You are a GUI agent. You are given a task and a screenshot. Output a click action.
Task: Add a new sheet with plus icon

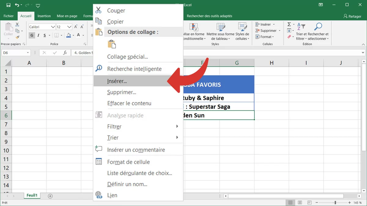coord(50,196)
